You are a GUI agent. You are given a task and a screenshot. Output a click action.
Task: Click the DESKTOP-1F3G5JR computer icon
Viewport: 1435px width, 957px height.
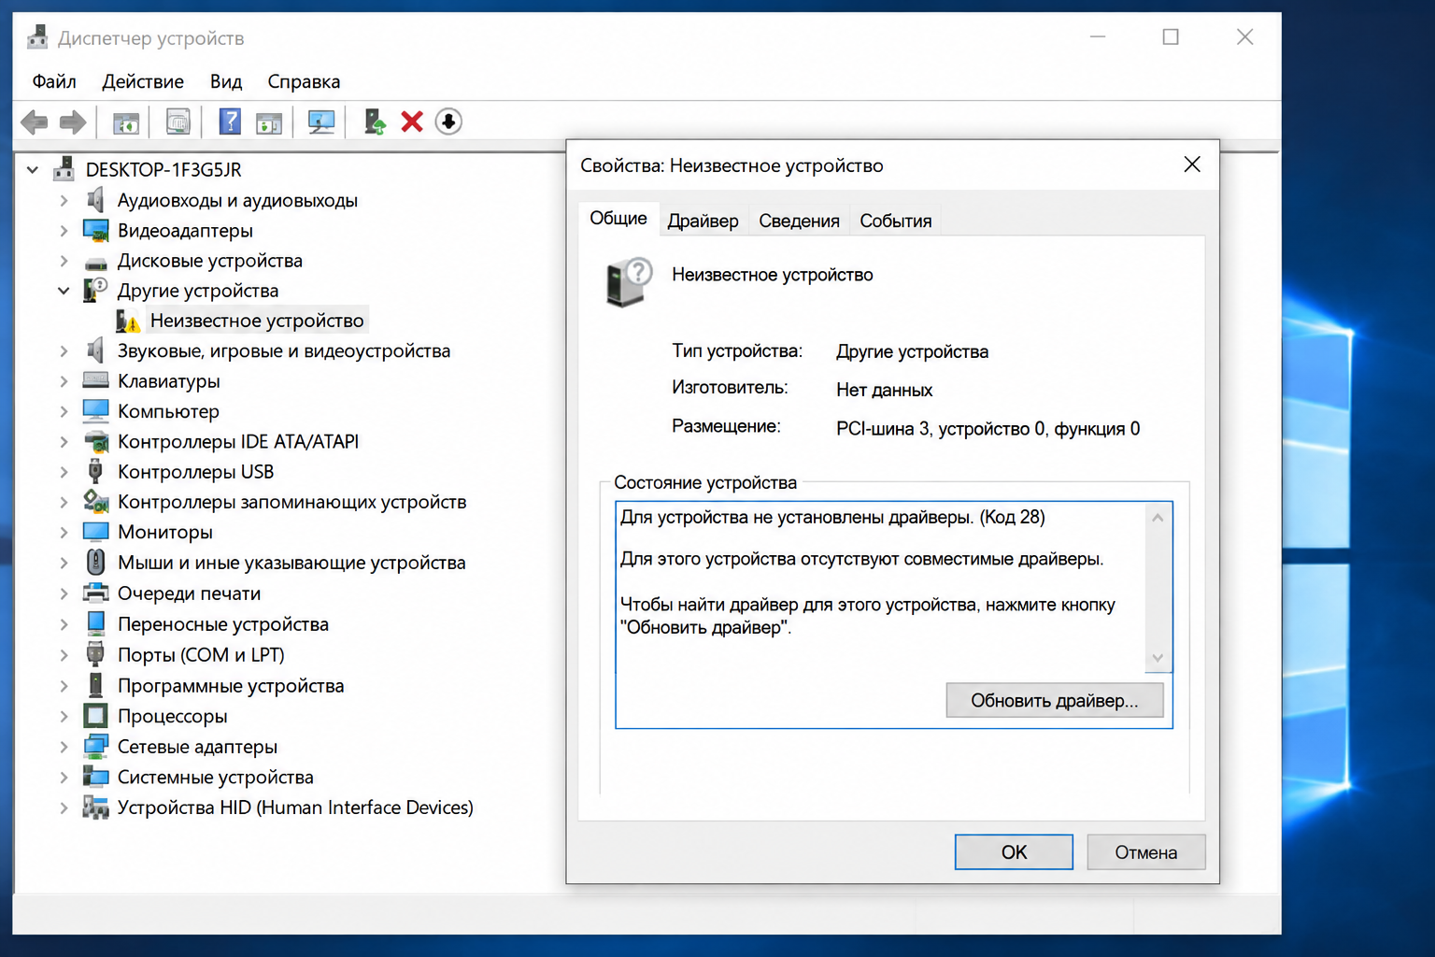coord(64,169)
